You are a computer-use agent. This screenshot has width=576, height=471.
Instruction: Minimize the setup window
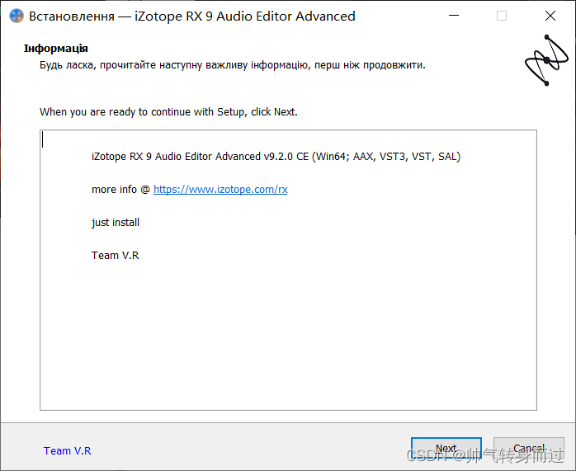(454, 16)
